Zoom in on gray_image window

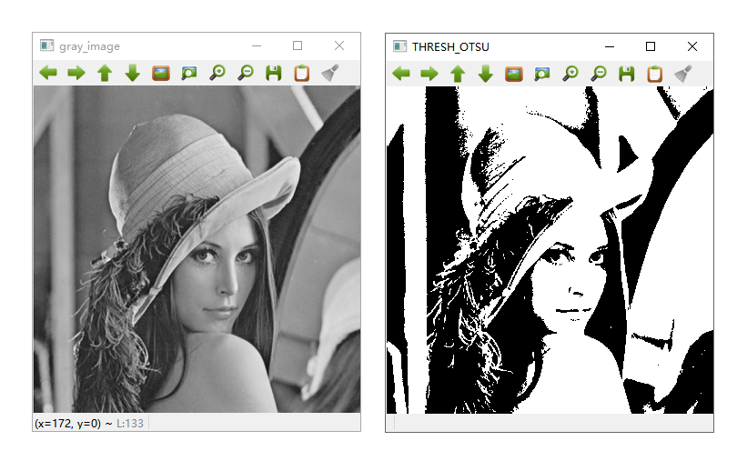point(217,73)
